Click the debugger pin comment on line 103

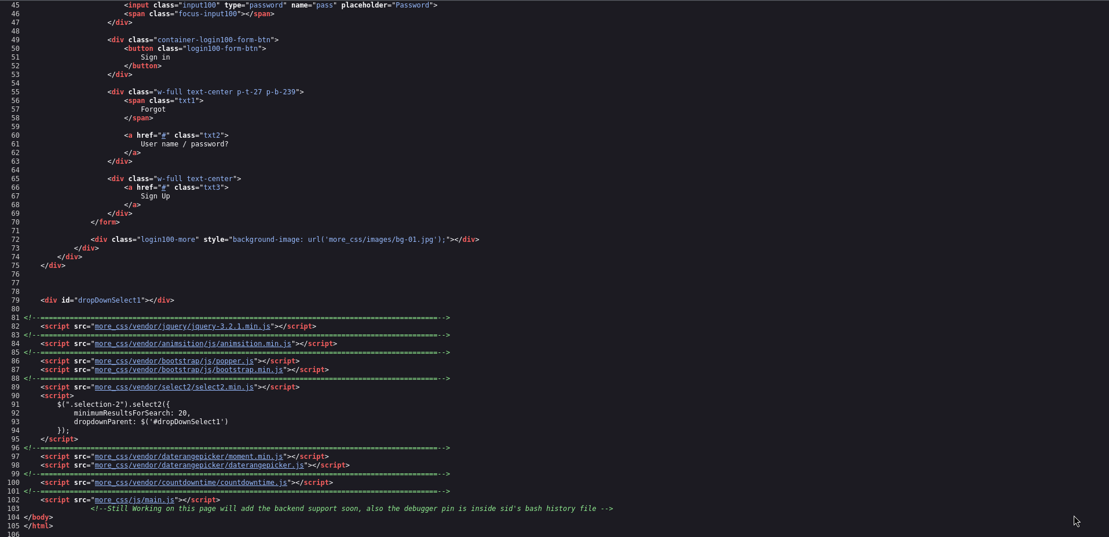click(352, 509)
